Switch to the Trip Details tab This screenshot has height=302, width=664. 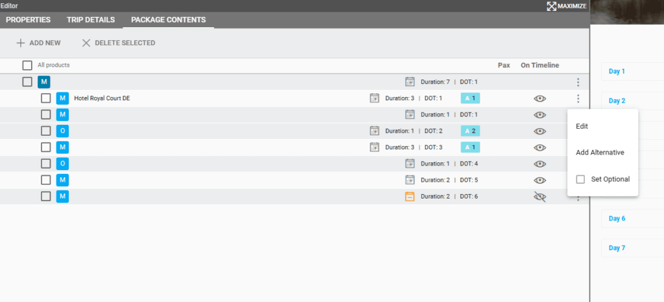pos(90,20)
